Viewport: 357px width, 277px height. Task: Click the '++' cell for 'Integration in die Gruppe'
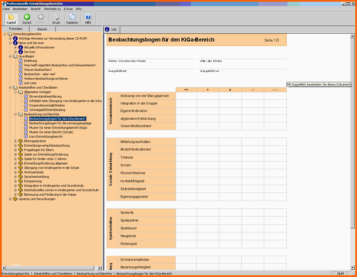click(x=186, y=103)
